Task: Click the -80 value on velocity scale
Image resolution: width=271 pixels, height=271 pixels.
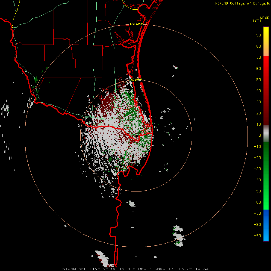Action: tap(257, 225)
